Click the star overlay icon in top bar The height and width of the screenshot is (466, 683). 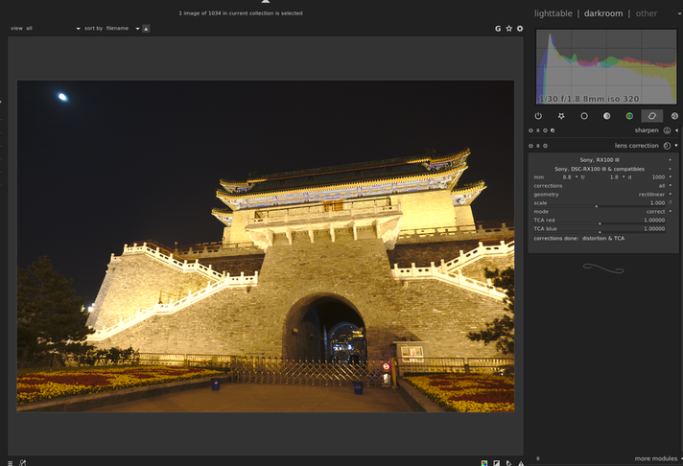509,29
